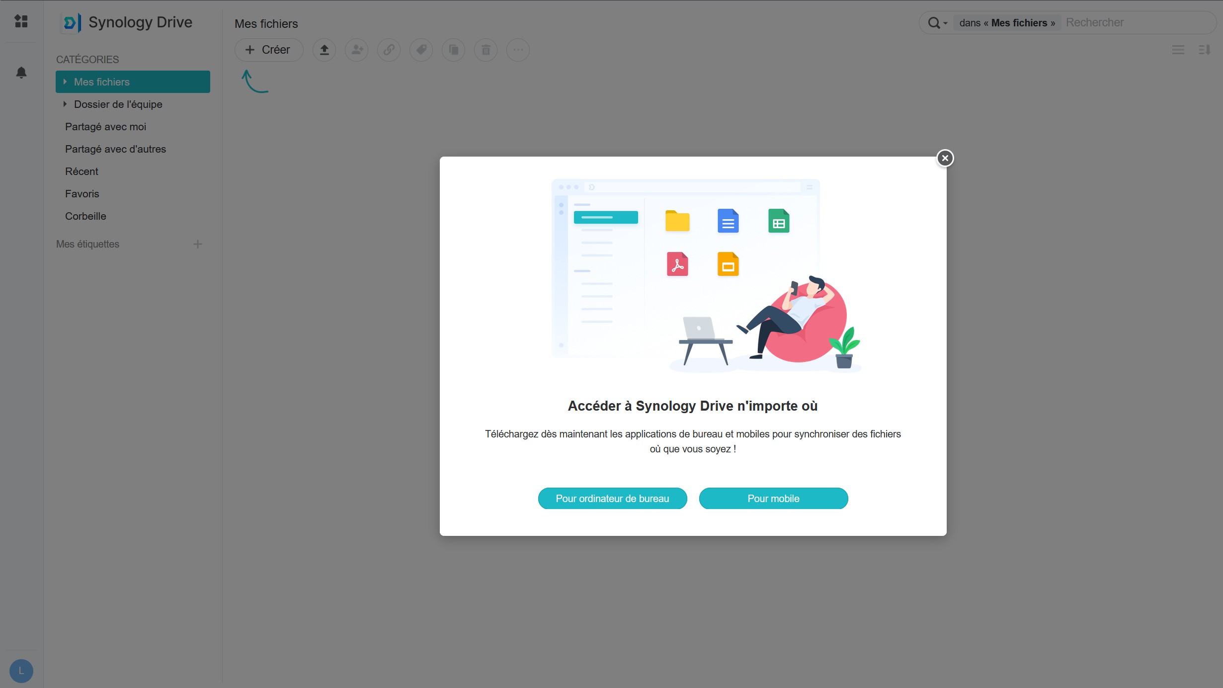Viewport: 1223px width, 688px height.
Task: Click the get link chain icon
Action: point(389,50)
